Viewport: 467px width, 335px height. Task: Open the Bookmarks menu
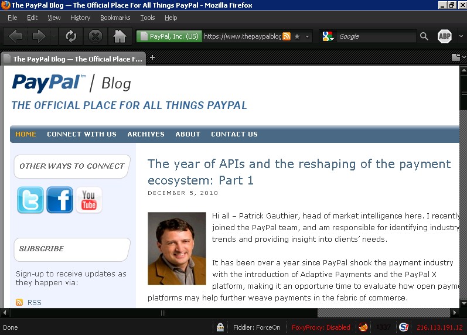tap(115, 18)
